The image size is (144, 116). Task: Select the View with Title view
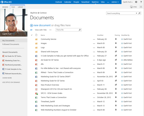click(41, 30)
